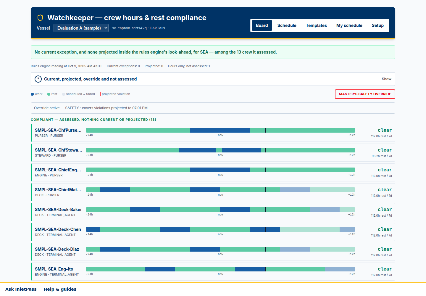Switch to the Board tab

tap(262, 25)
